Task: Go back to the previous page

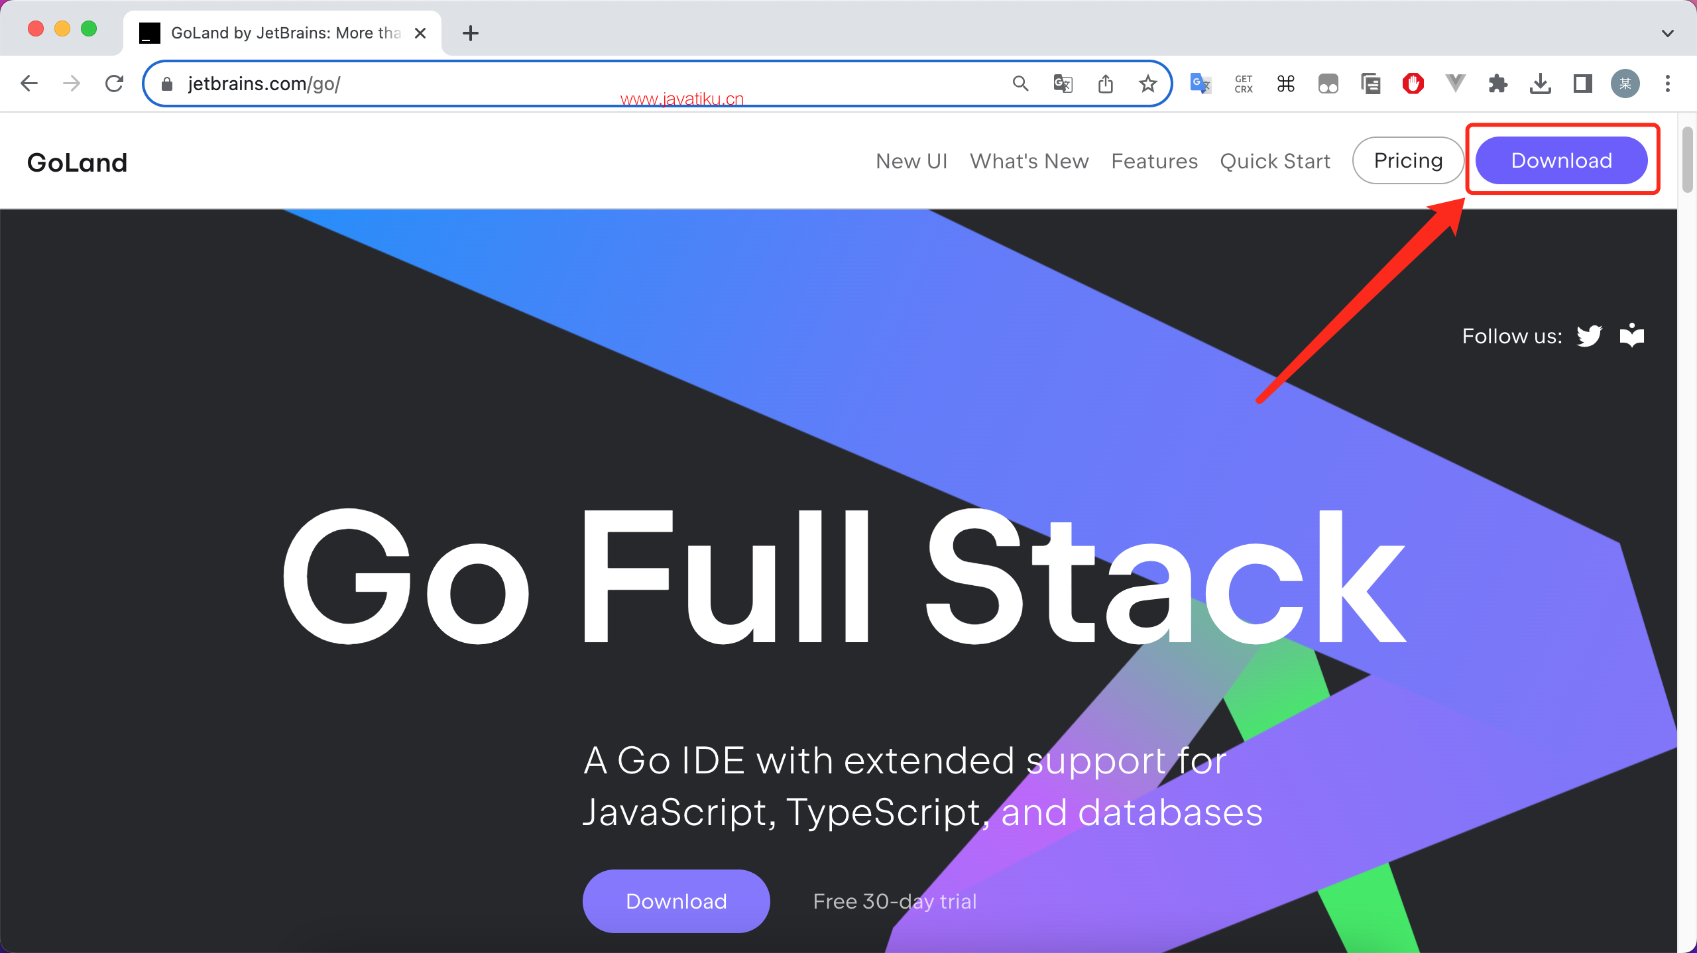Action: [29, 84]
